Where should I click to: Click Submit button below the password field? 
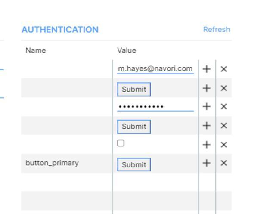pyautogui.click(x=134, y=127)
